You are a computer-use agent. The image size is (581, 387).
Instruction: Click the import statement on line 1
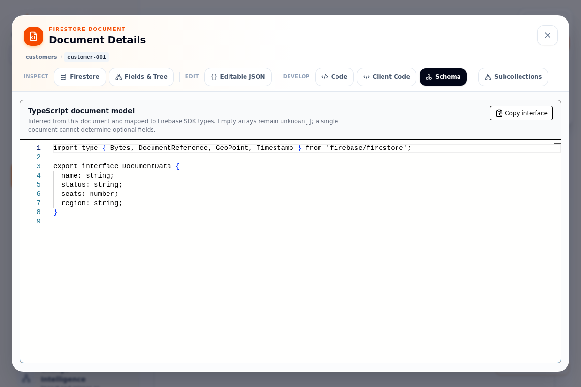pyautogui.click(x=232, y=148)
